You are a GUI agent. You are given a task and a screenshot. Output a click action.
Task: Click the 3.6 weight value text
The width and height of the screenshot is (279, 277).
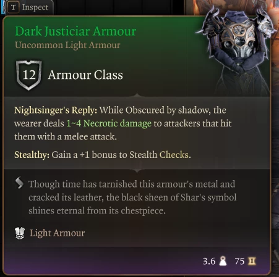[209, 262]
